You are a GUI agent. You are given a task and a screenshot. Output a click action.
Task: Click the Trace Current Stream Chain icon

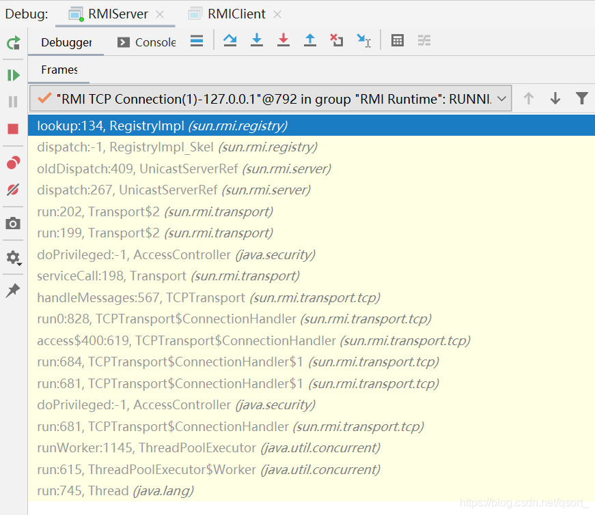[424, 40]
